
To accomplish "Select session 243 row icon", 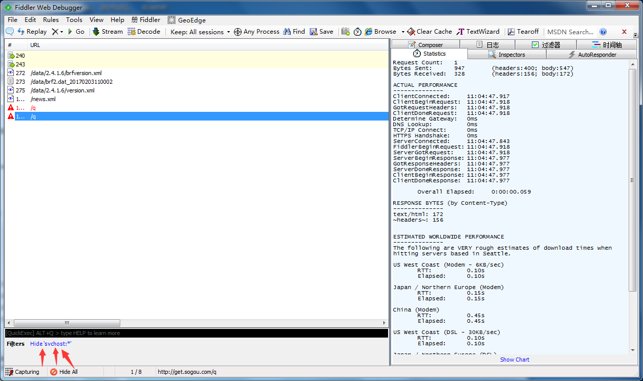I will click(11, 64).
